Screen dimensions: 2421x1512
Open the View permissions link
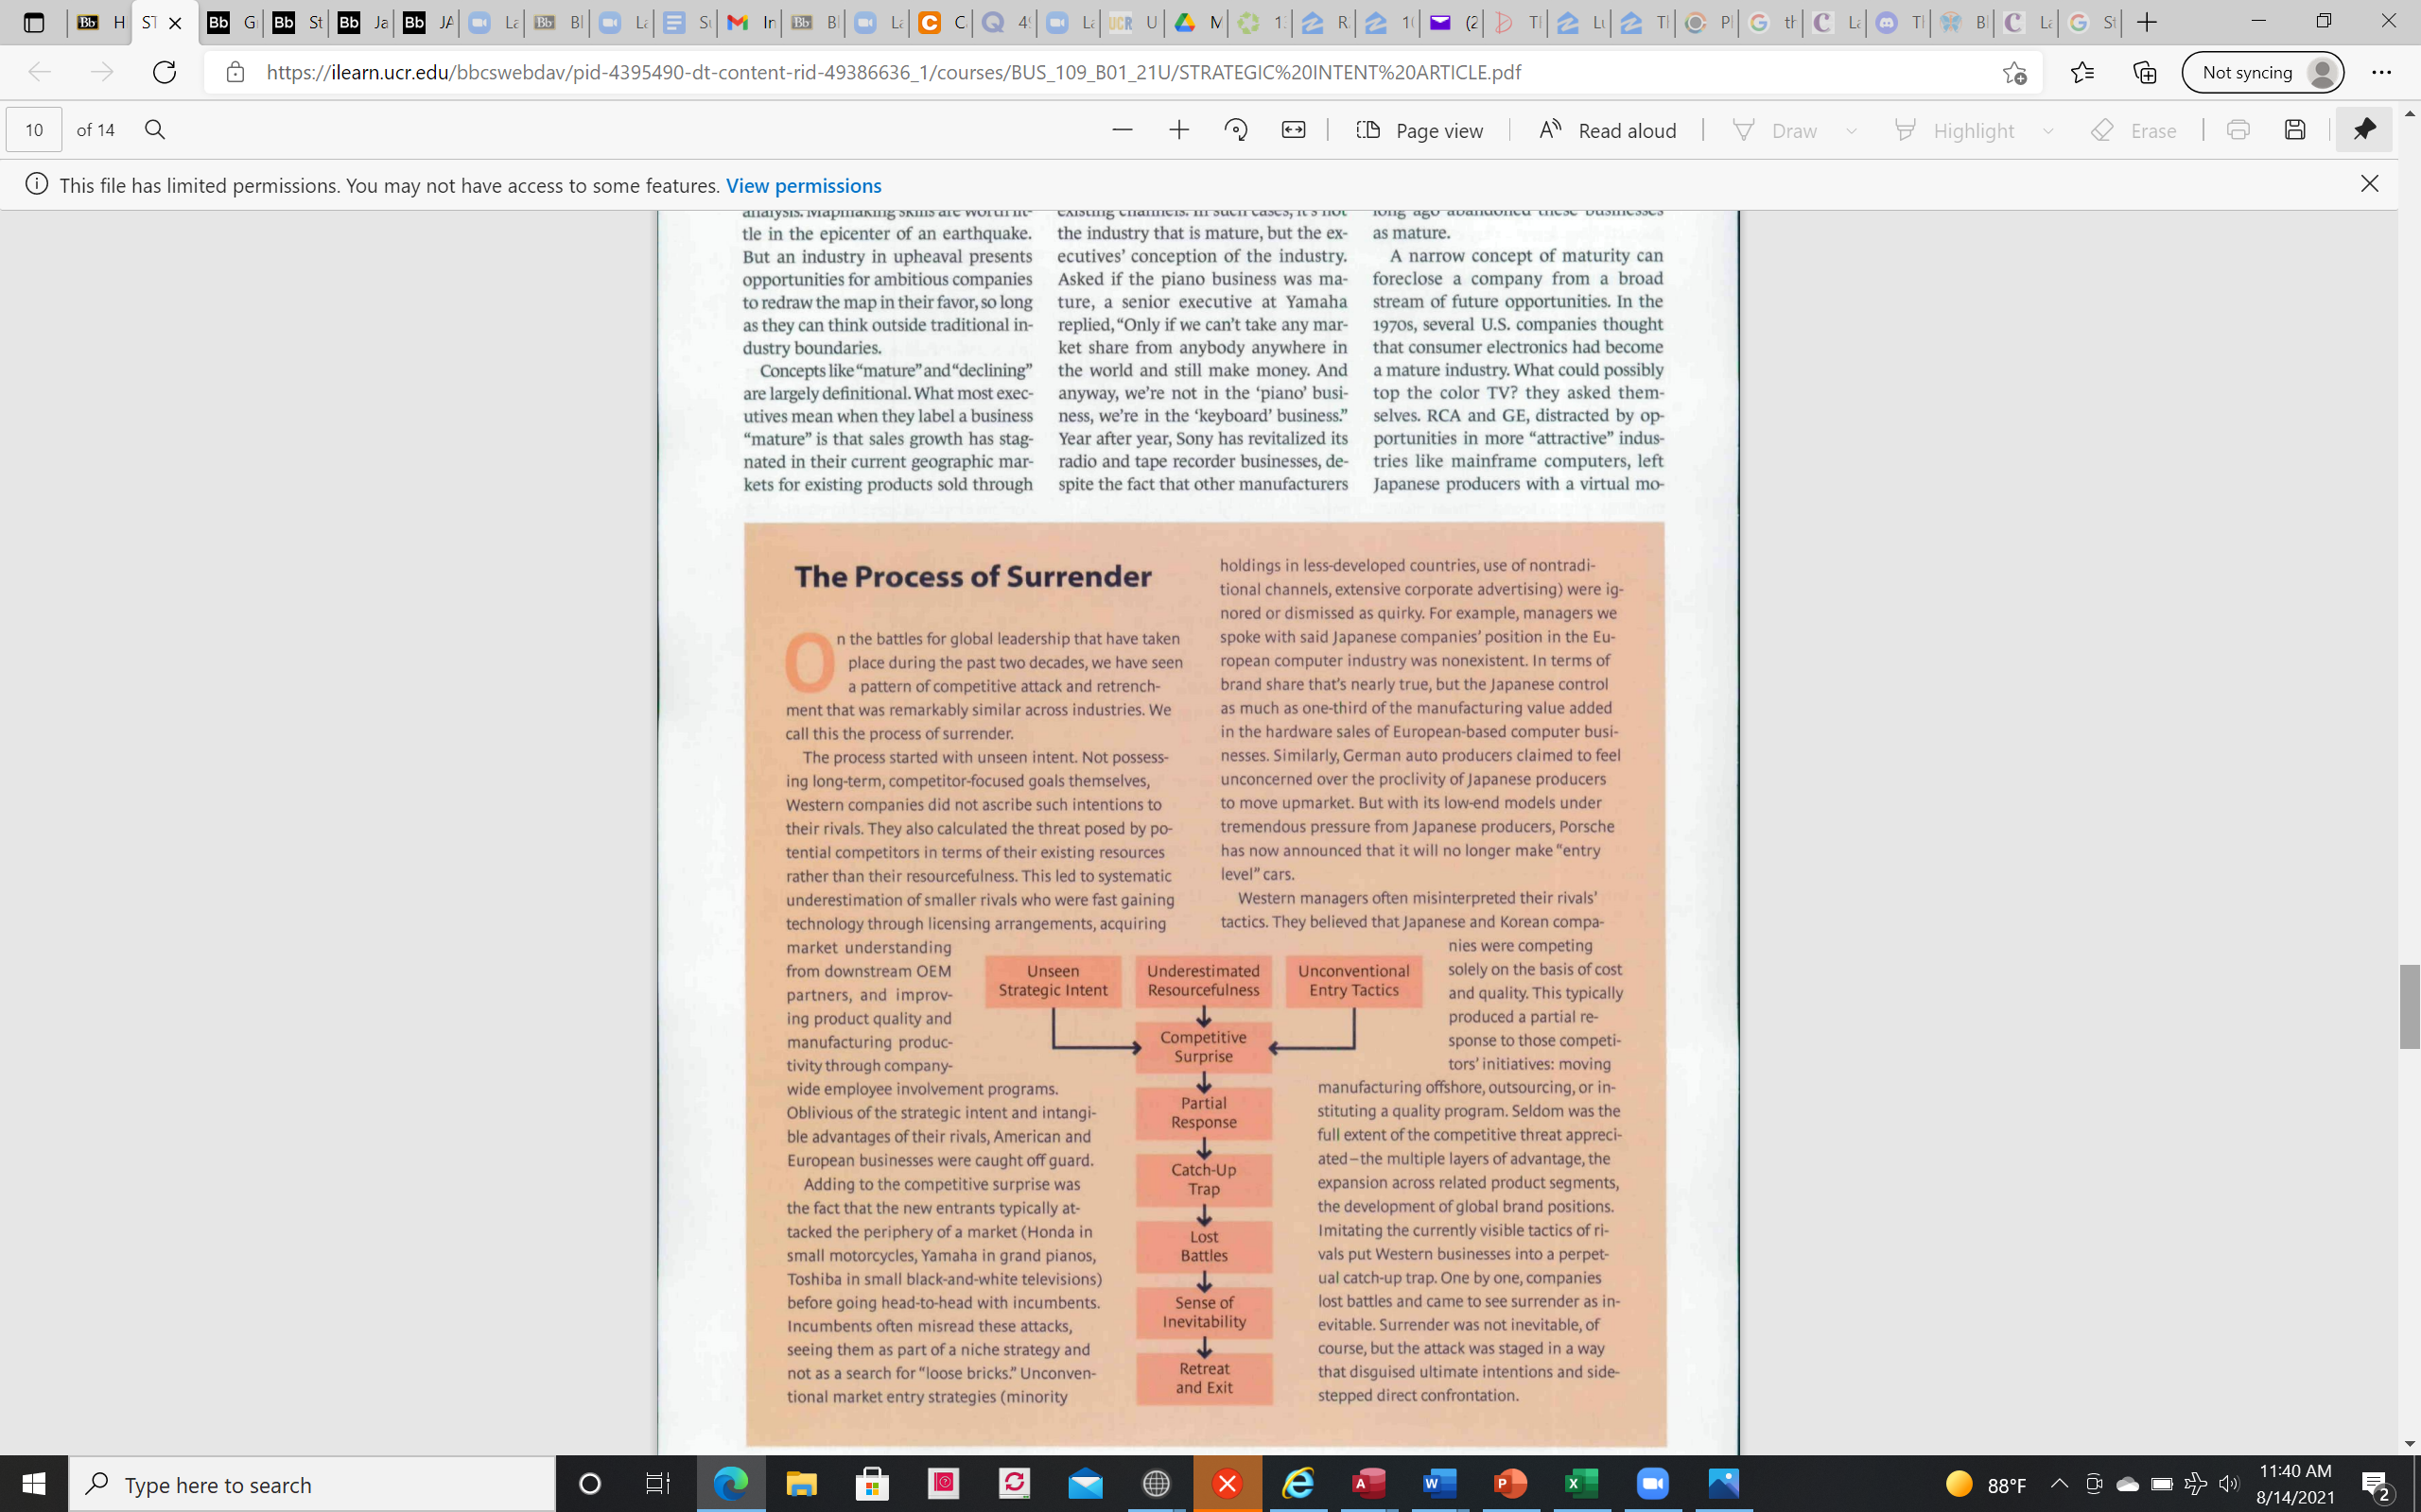803,186
